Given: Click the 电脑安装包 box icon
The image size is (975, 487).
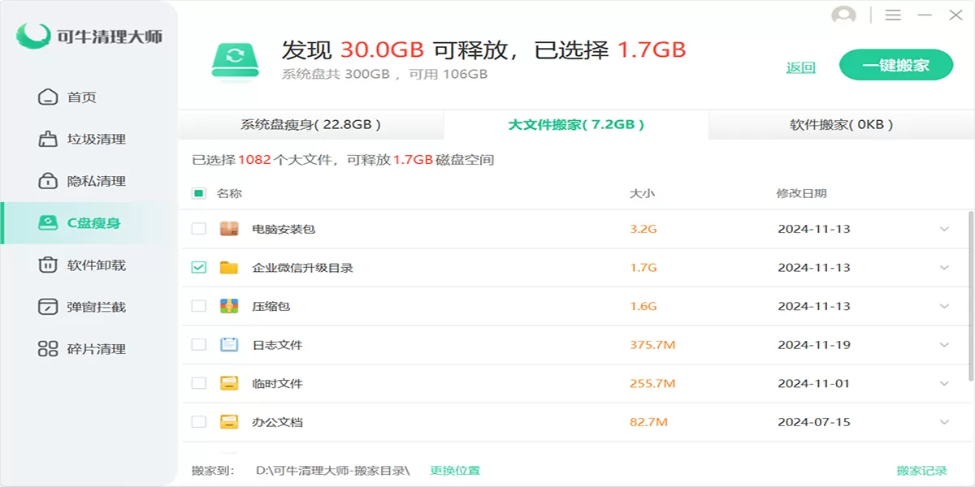Looking at the screenshot, I should [229, 229].
